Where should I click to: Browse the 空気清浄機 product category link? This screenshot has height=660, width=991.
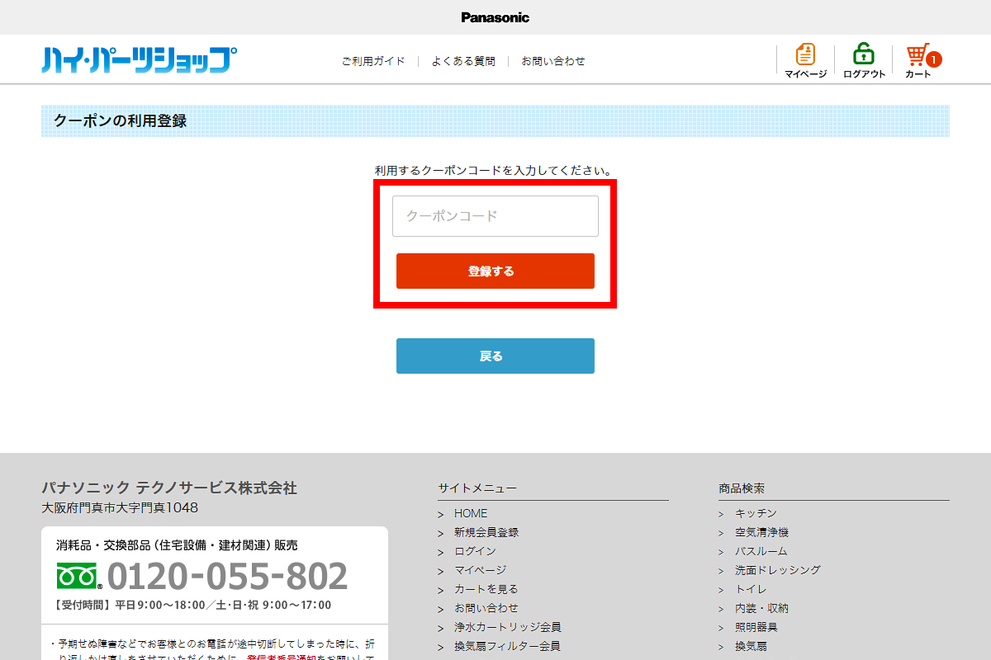(x=761, y=532)
